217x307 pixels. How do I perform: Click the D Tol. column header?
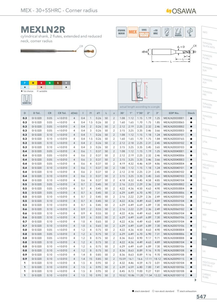click(x=37, y=113)
